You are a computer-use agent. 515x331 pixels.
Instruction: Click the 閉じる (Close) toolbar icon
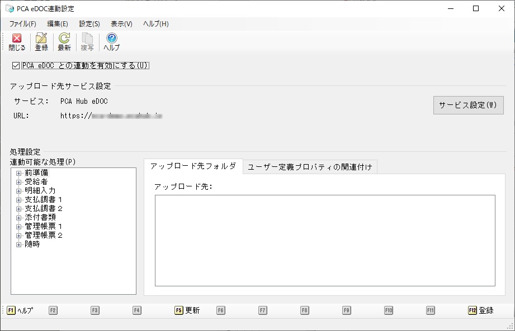[x=17, y=42]
